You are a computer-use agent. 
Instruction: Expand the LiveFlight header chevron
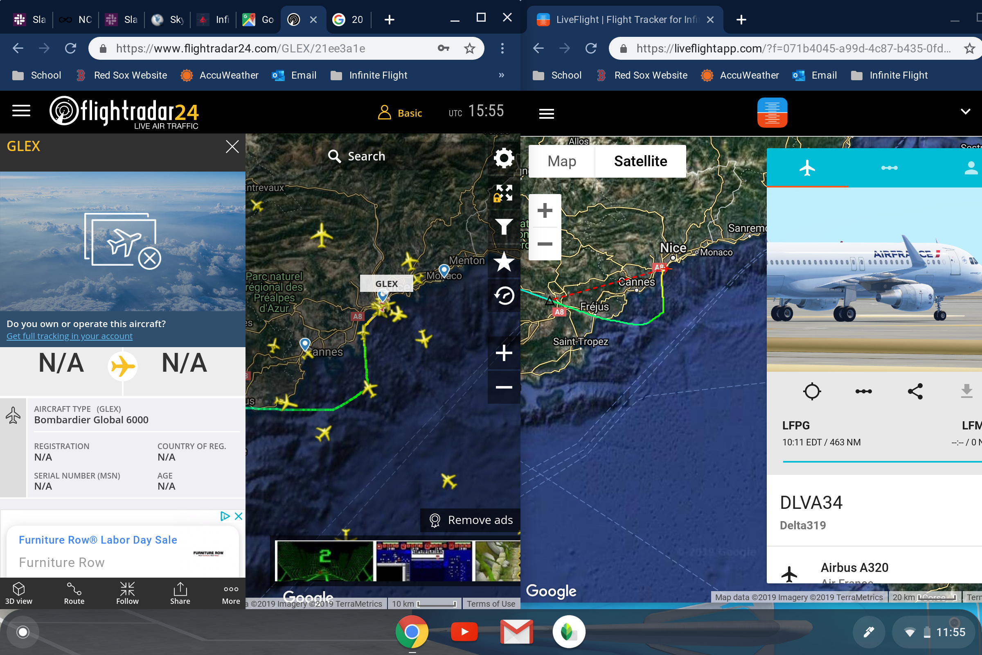[x=965, y=112]
